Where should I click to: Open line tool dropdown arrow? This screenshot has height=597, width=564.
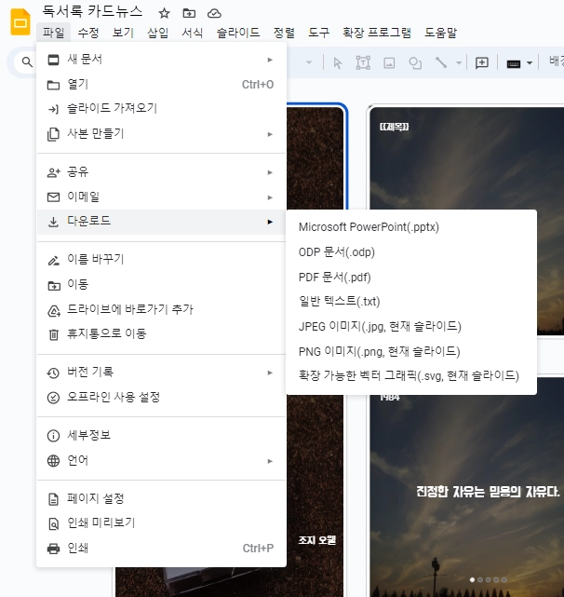click(x=459, y=63)
